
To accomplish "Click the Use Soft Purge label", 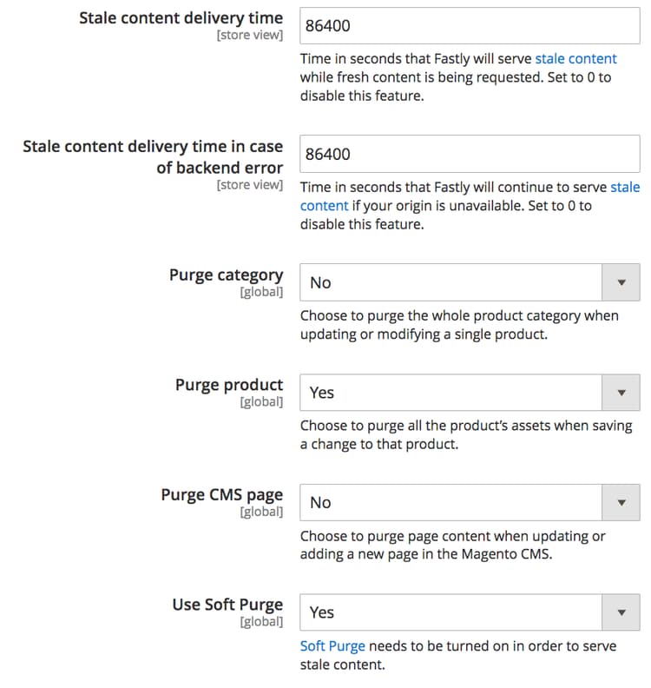I will click(x=227, y=605).
